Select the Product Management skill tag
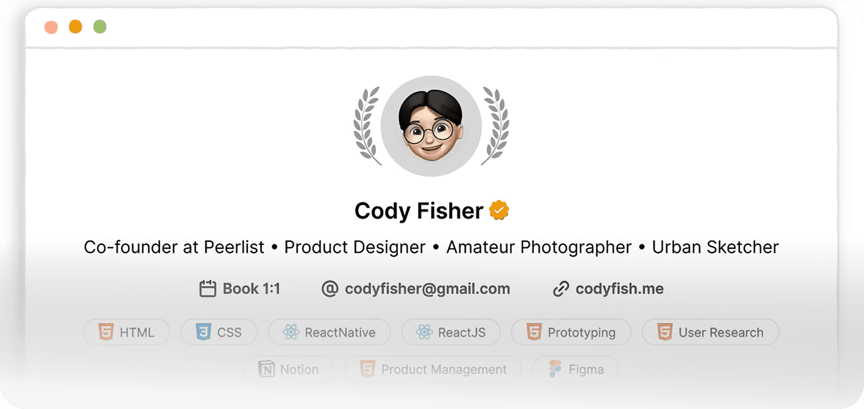This screenshot has height=409, width=864. tap(433, 369)
